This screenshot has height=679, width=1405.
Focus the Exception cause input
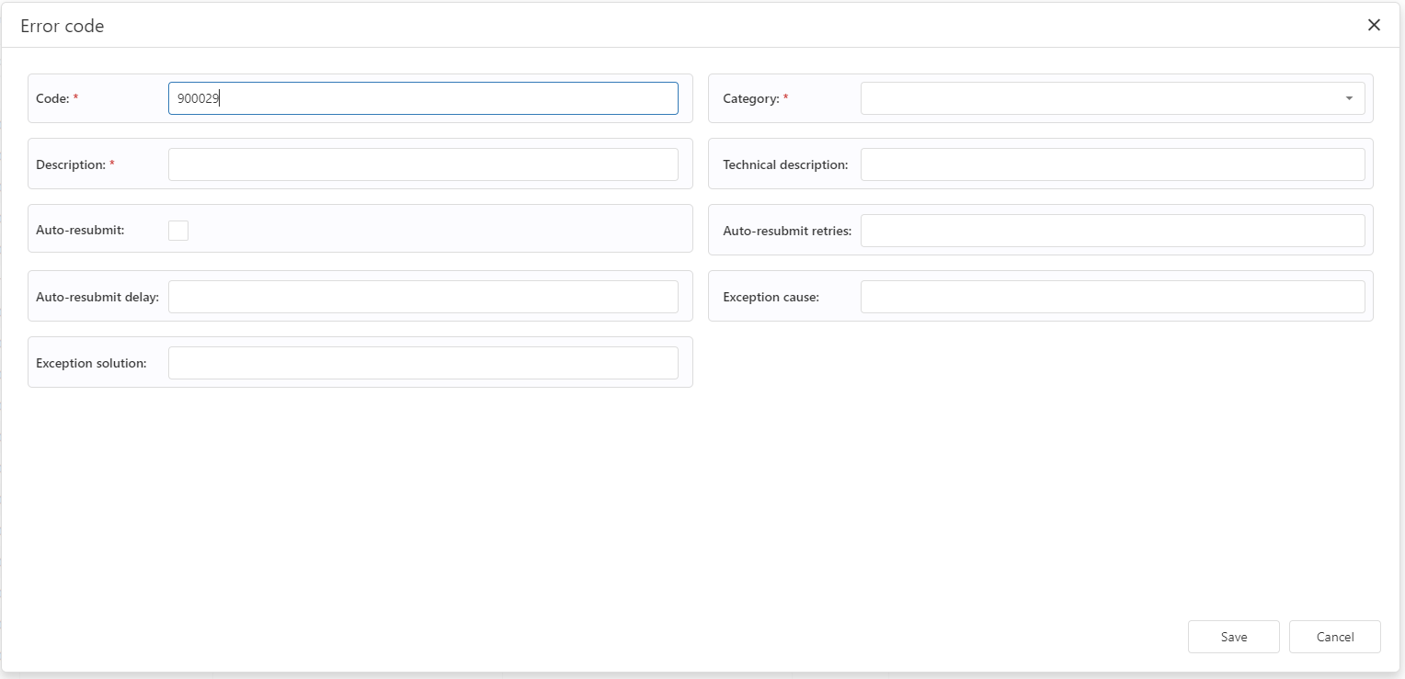pyautogui.click(x=1112, y=297)
